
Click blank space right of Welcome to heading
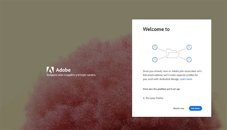click(190, 29)
